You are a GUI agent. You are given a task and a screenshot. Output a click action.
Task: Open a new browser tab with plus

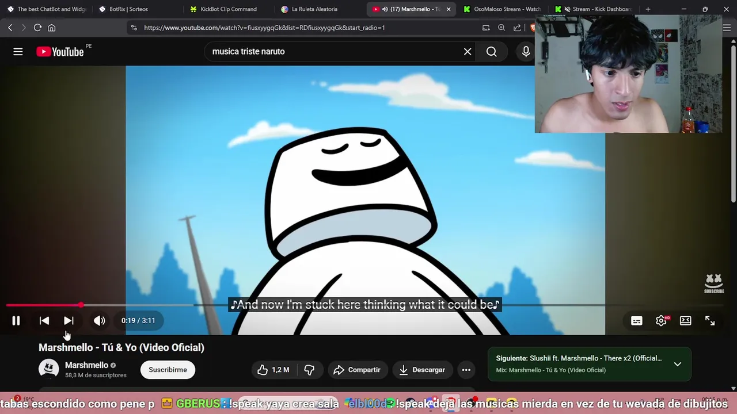[648, 9]
